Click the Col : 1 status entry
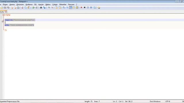The width and height of the screenshot is (184, 103). (121, 102)
